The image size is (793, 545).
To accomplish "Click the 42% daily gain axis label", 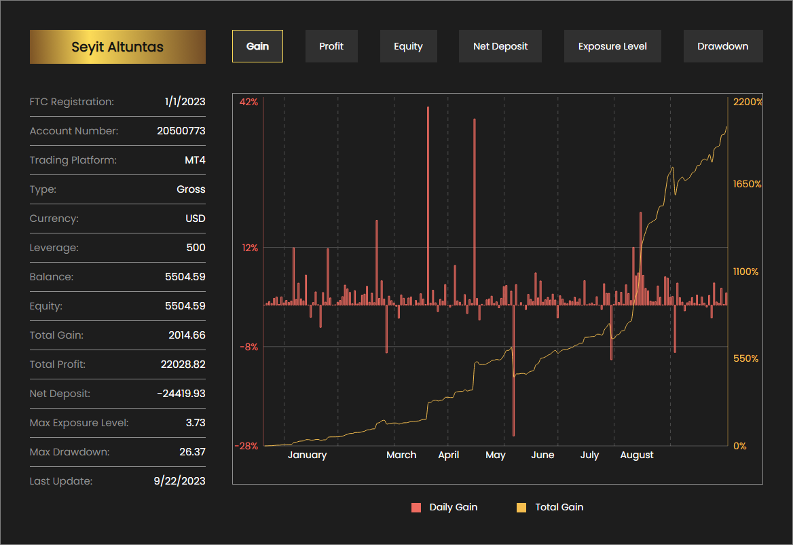I will (x=248, y=102).
